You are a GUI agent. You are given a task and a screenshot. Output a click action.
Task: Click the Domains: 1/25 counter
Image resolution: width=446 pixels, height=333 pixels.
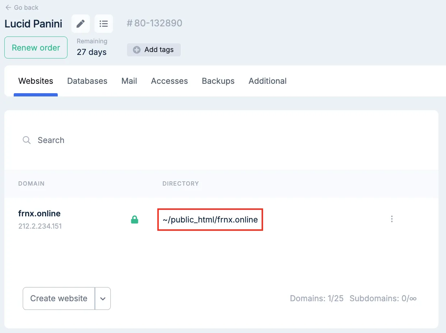pyautogui.click(x=317, y=298)
